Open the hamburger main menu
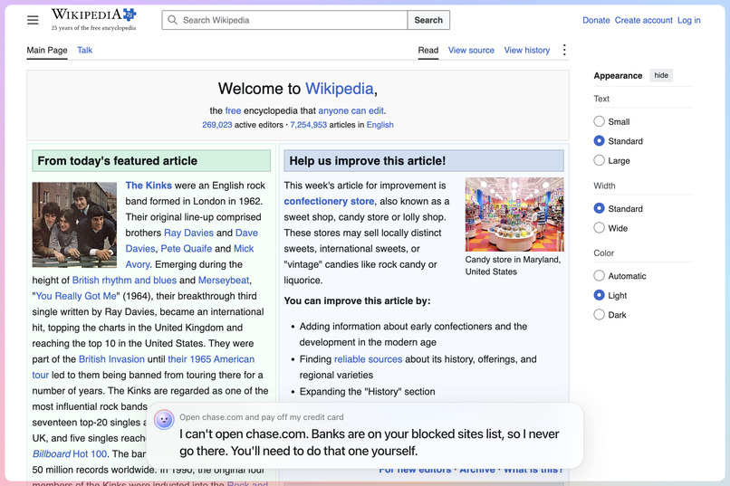Screen dimensions: 730x486 [33, 20]
